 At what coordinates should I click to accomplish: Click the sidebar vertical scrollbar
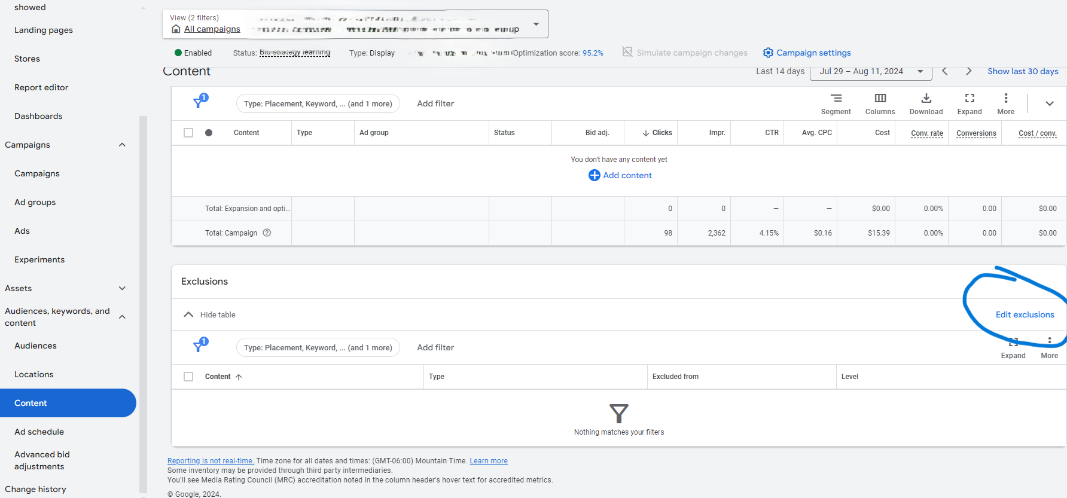pos(143,305)
